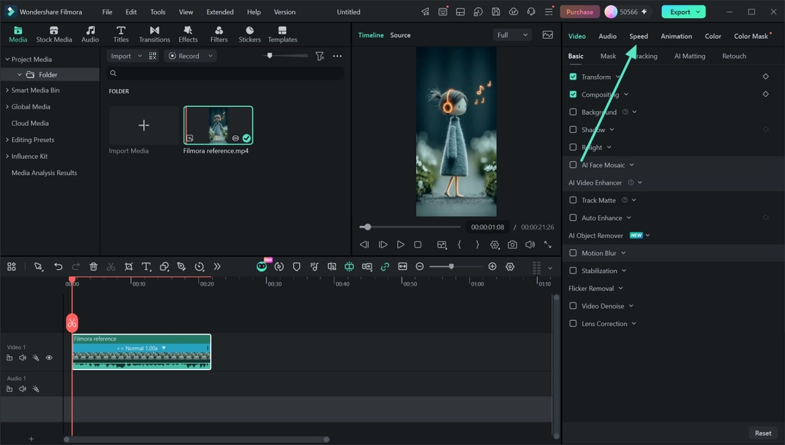Open Media Analysis Results

pyautogui.click(x=44, y=173)
